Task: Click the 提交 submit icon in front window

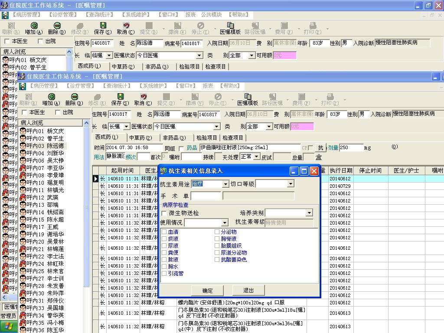Action: [166, 97]
